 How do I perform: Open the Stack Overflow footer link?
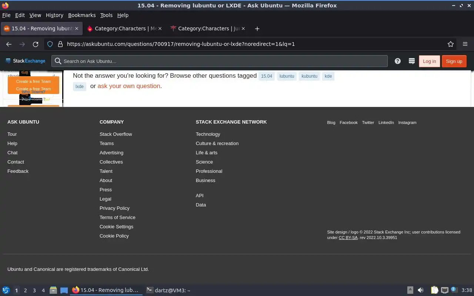pos(116,134)
